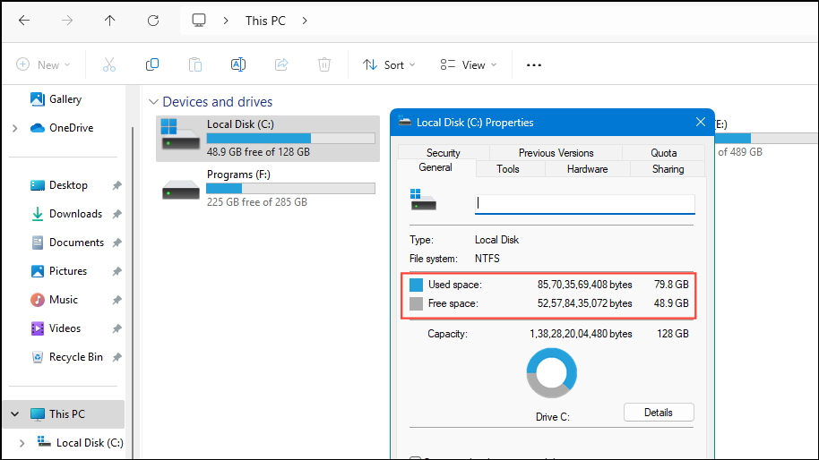This screenshot has width=819, height=460.
Task: Click the Copy icon in toolbar
Action: click(152, 64)
